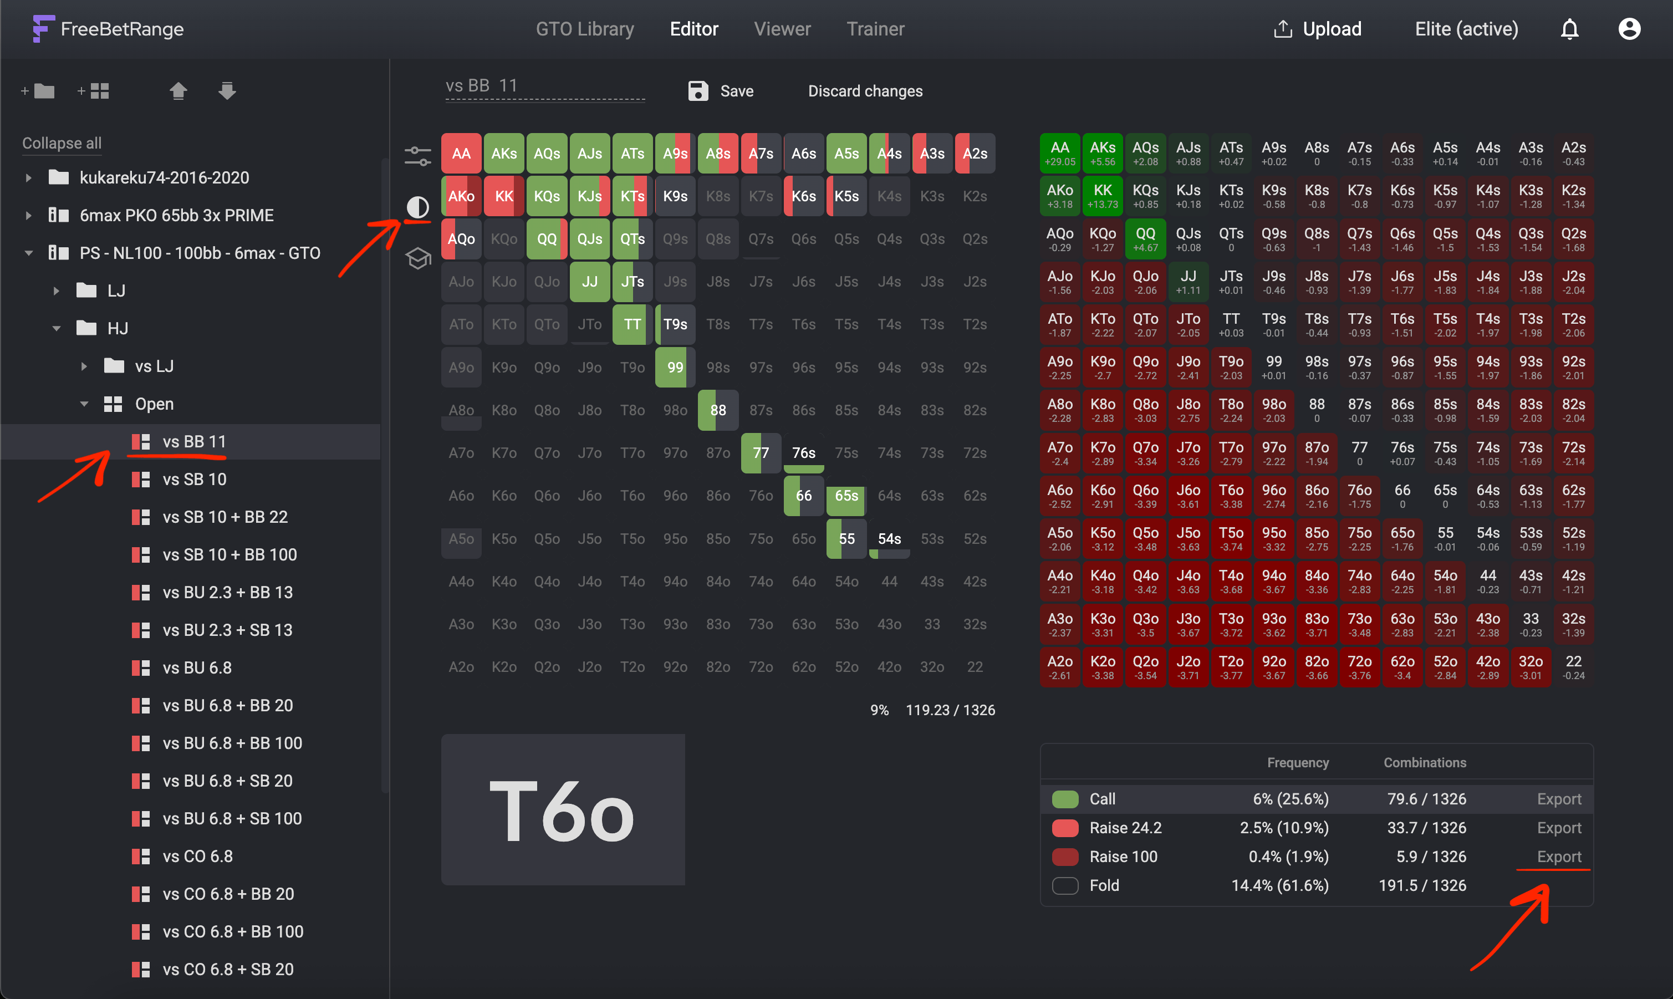Select the green Call color swatch
The image size is (1673, 999).
(1065, 799)
